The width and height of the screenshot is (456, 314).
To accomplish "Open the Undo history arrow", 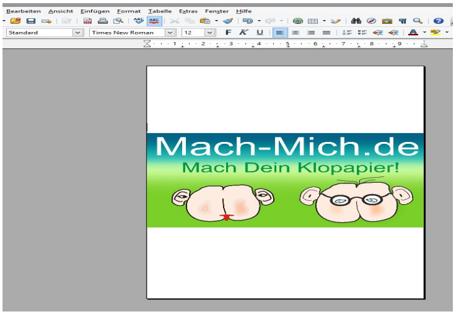I will coord(259,21).
